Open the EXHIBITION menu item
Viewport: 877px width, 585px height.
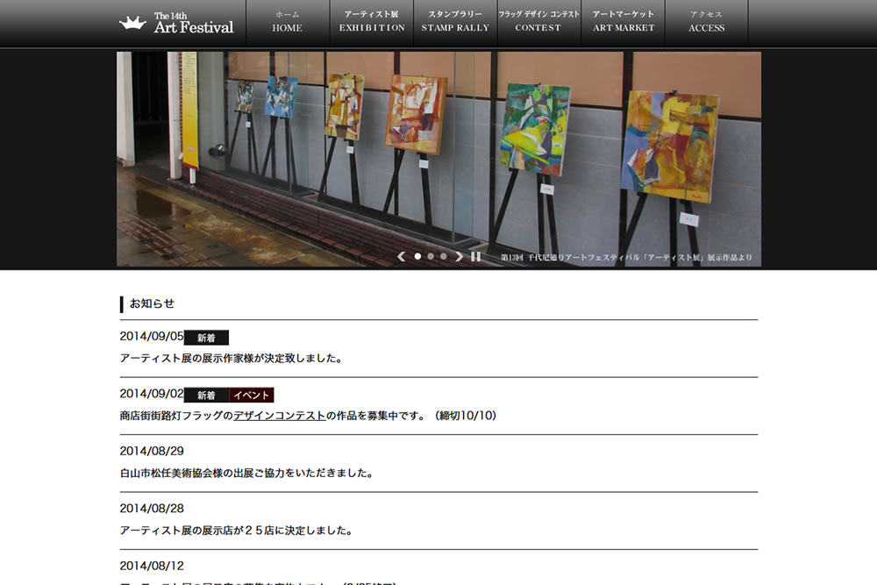[x=372, y=23]
